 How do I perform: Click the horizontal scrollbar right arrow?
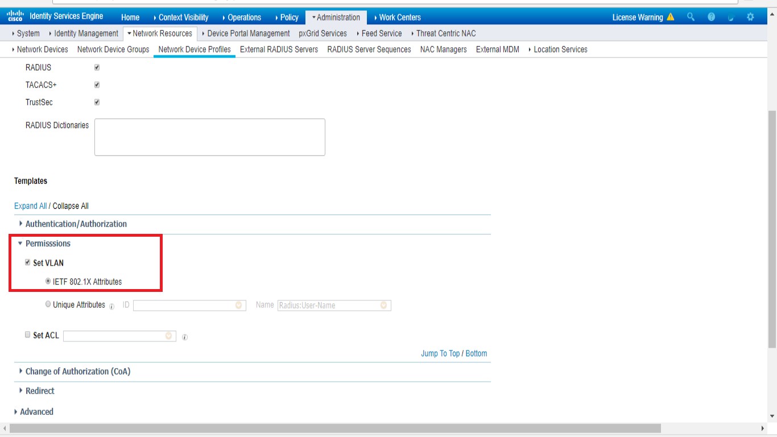click(x=763, y=428)
